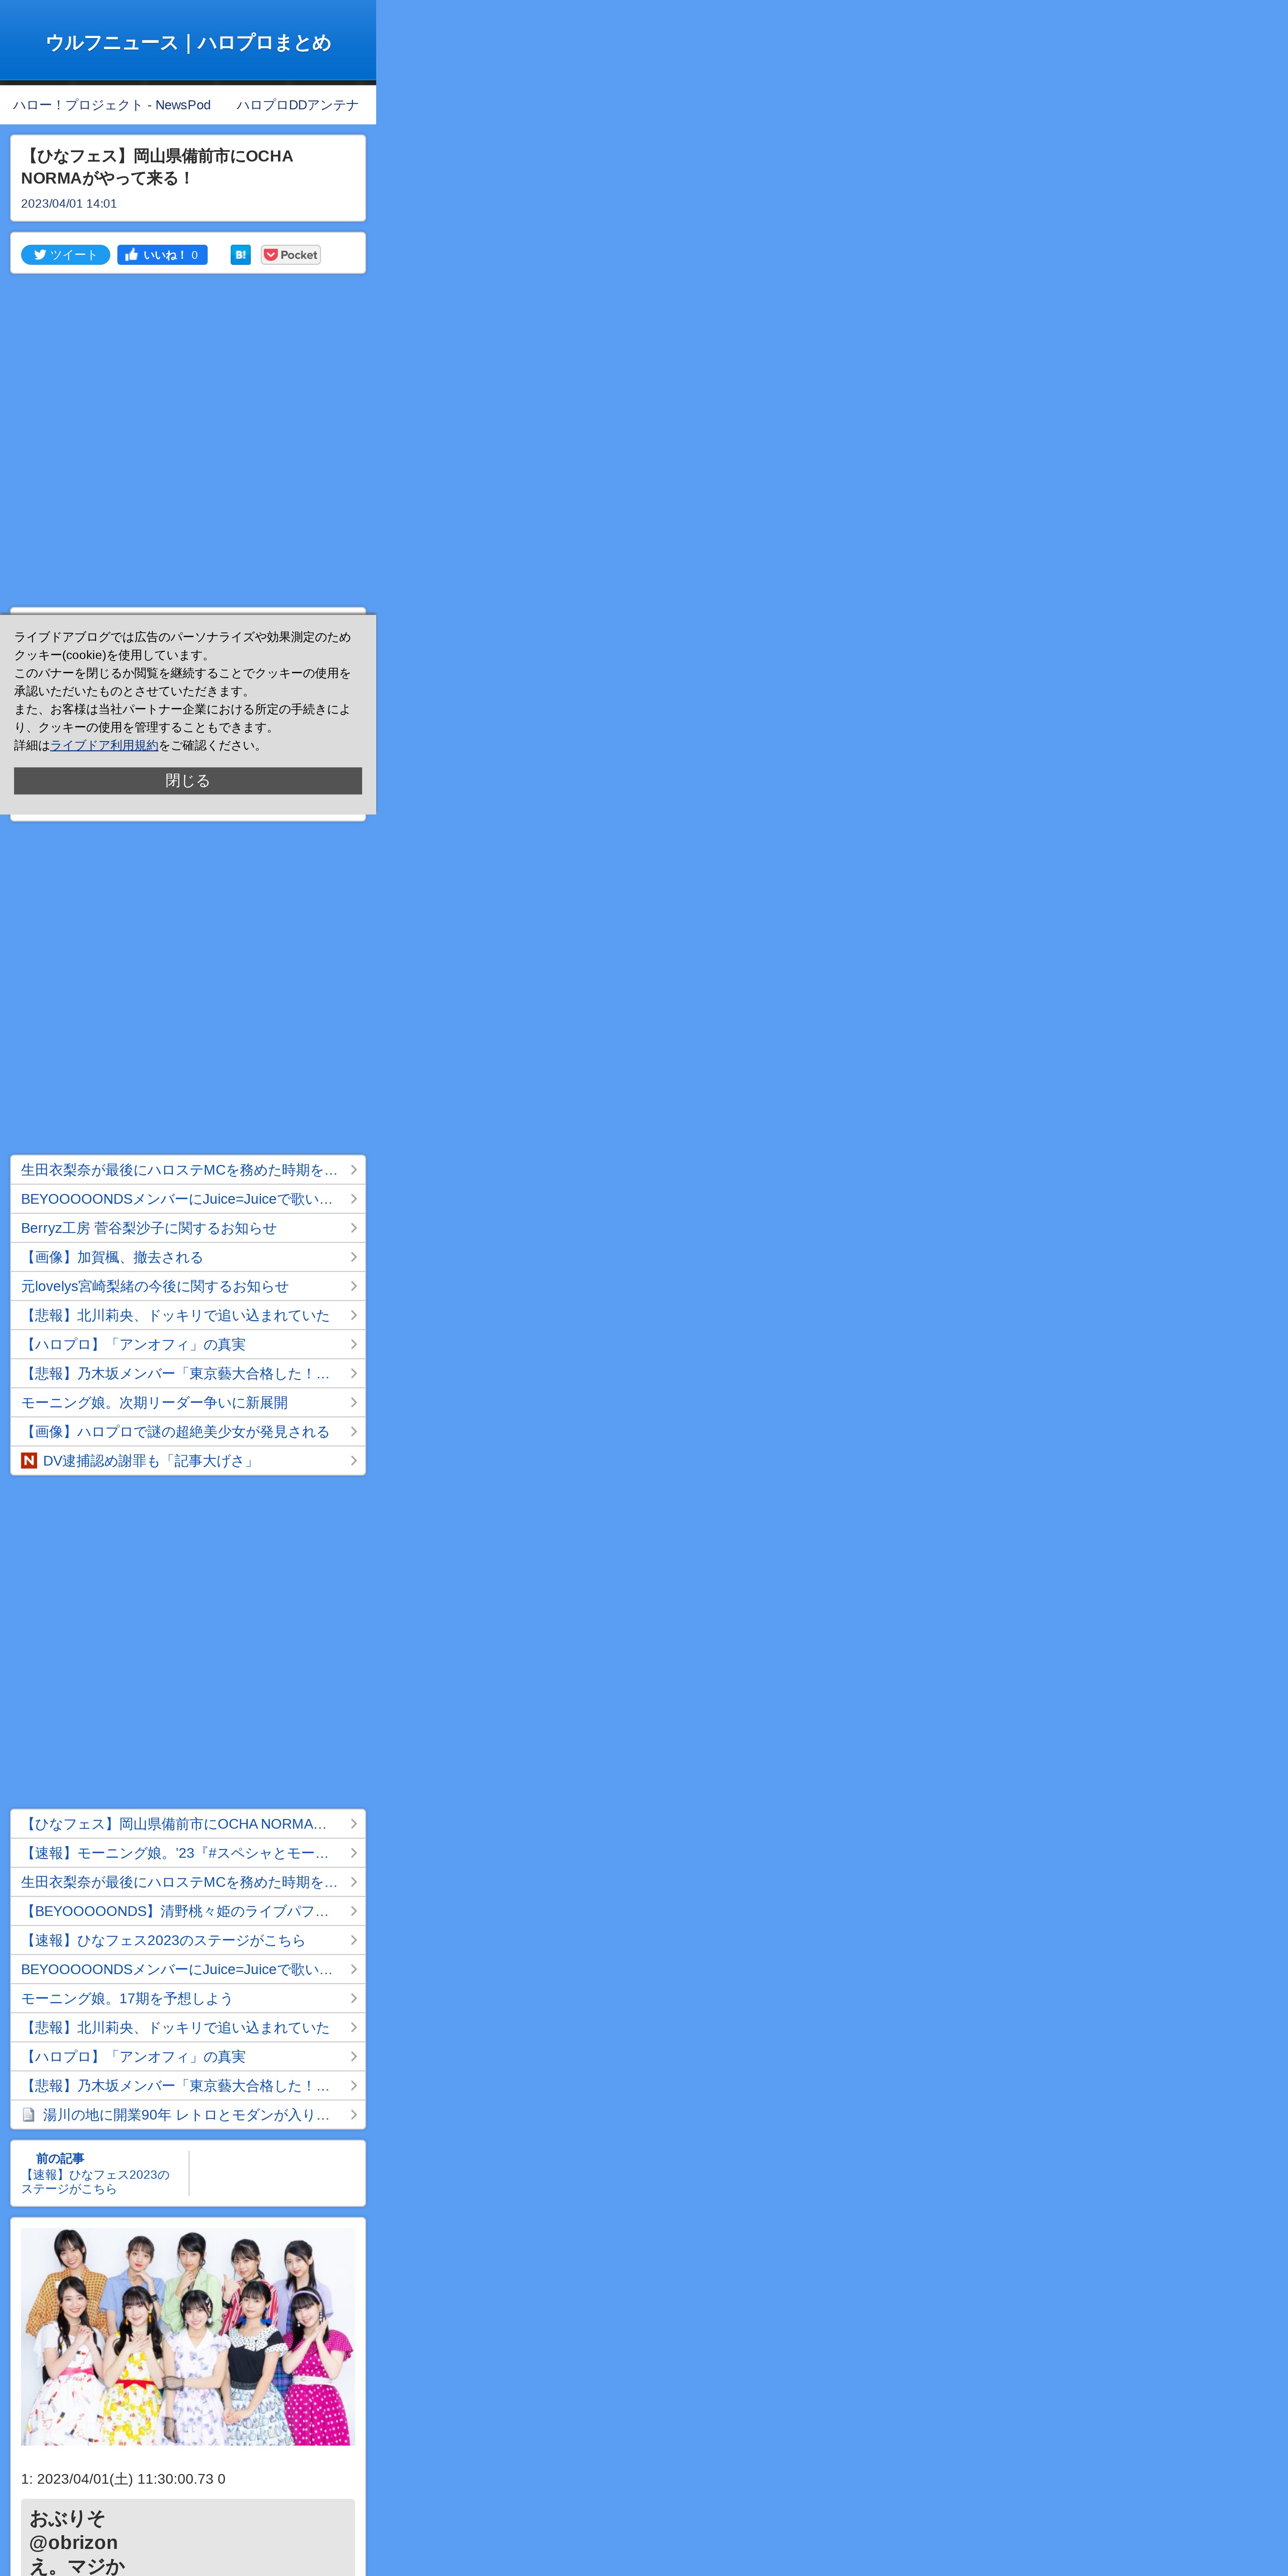Viewport: 1288px width, 2576px height.
Task: Open article title 【ひなフェス】岡山県備前市にOCHA NORMAがやって来る！
Action: (x=157, y=167)
